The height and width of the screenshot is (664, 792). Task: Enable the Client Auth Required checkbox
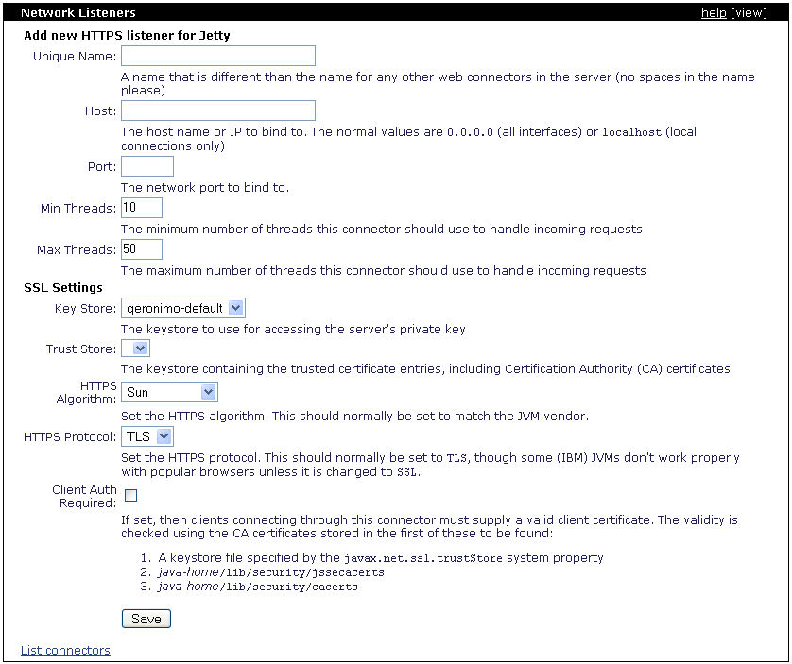tap(130, 495)
